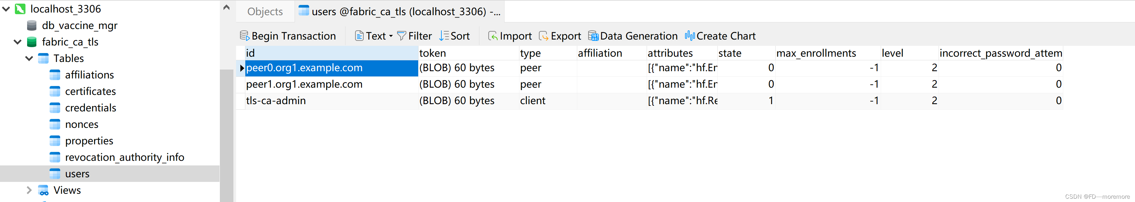Viewport: 1135px width, 202px height.
Task: Select the users @fabric_ca_tls tab
Action: pyautogui.click(x=399, y=12)
